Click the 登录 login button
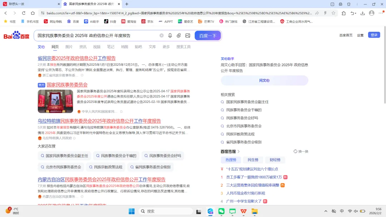The image size is (386, 217). [374, 35]
